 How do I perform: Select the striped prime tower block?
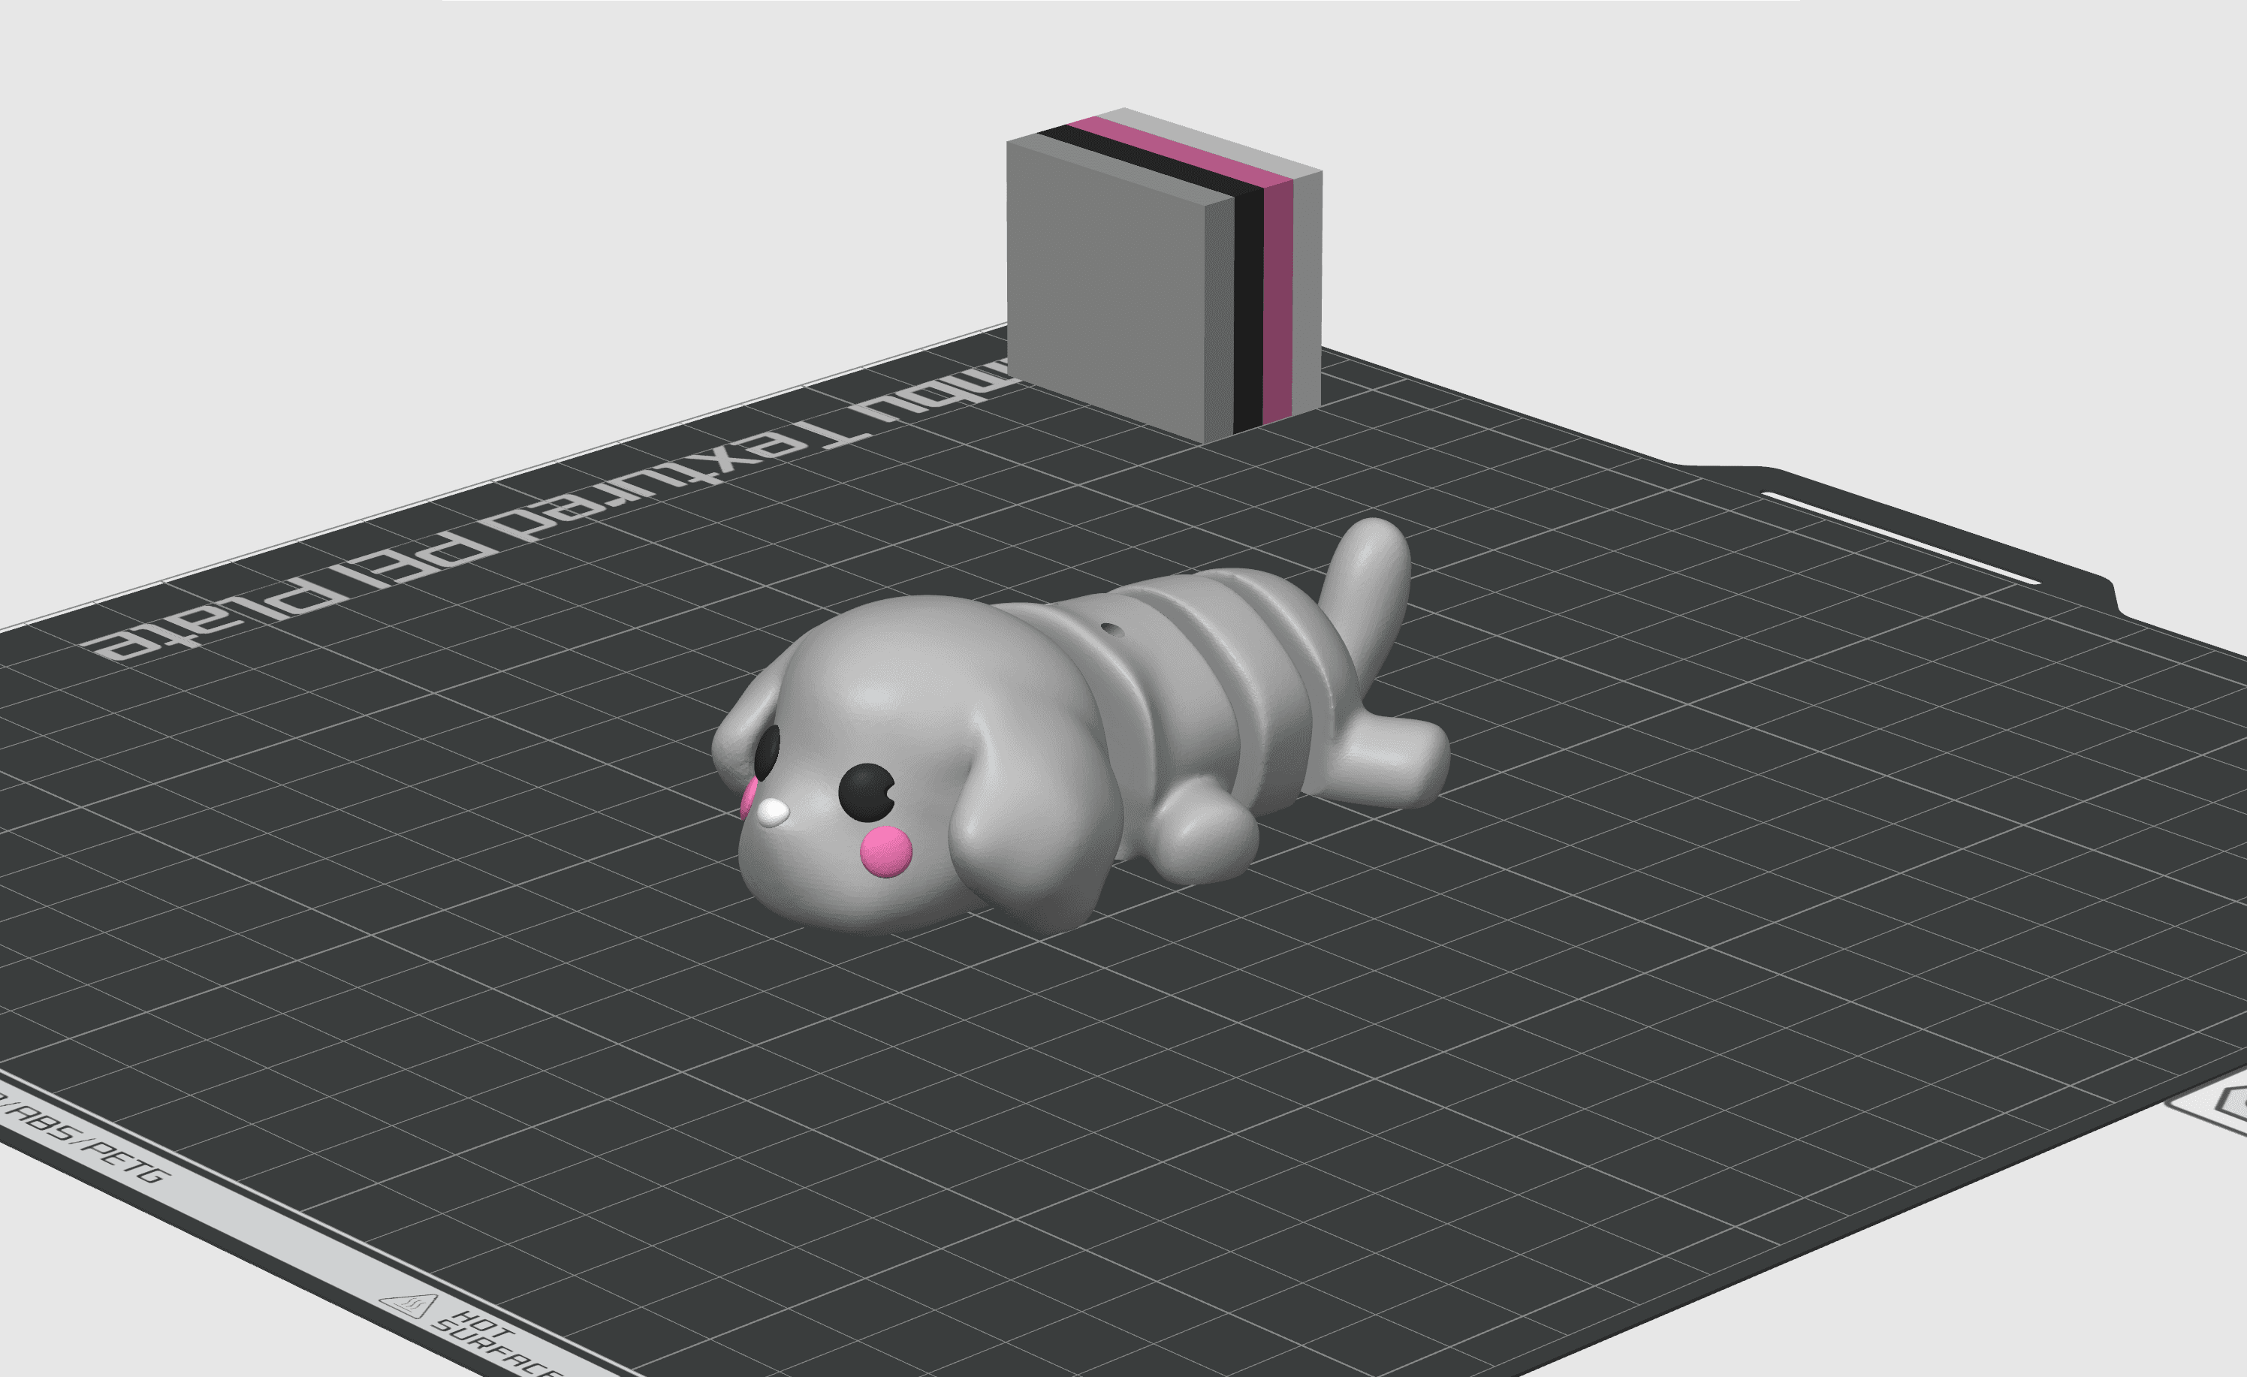pyautogui.click(x=1163, y=276)
